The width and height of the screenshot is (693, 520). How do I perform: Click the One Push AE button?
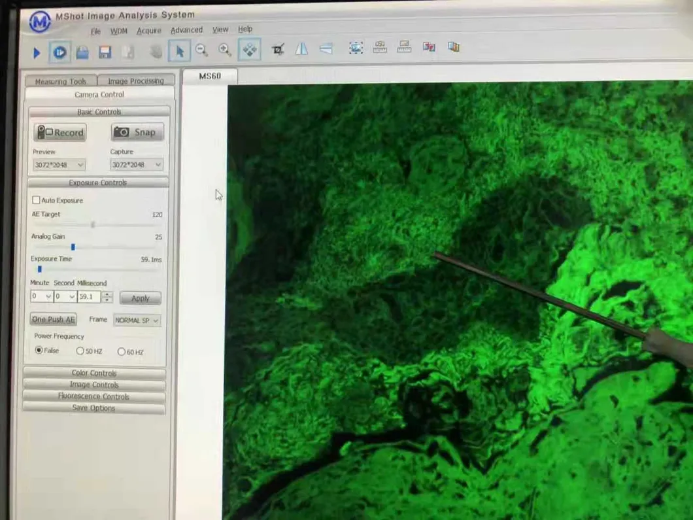point(54,319)
